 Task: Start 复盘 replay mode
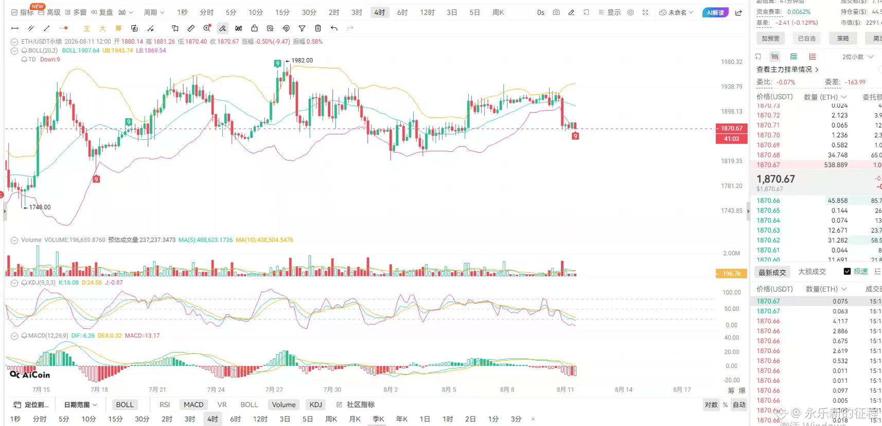(102, 12)
